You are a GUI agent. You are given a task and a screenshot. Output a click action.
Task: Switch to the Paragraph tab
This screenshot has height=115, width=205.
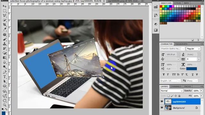click(181, 44)
